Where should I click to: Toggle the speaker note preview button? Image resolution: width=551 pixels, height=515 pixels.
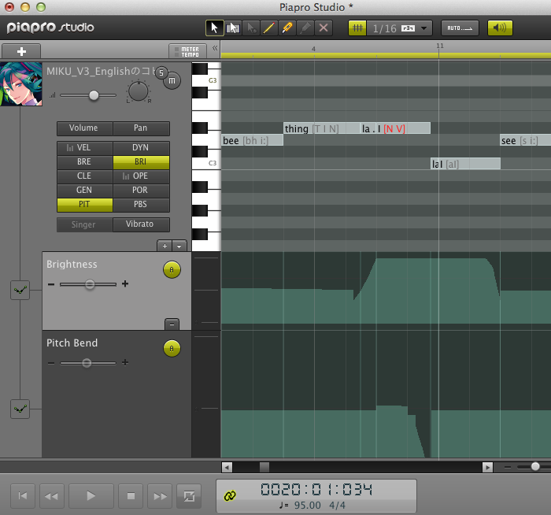click(500, 28)
